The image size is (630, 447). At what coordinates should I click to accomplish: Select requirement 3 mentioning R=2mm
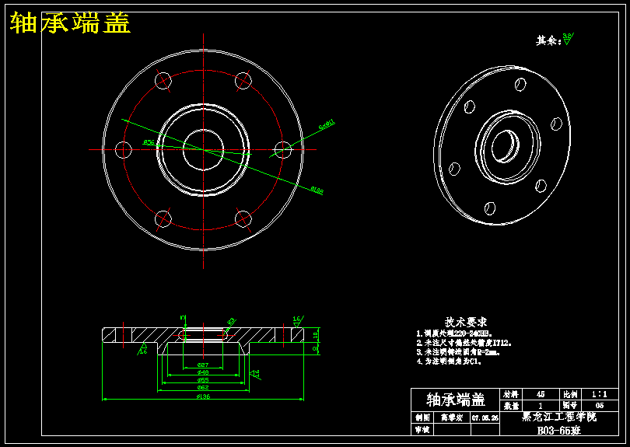click(458, 352)
